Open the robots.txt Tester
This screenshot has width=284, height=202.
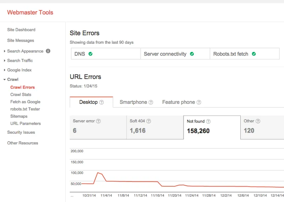(25, 109)
